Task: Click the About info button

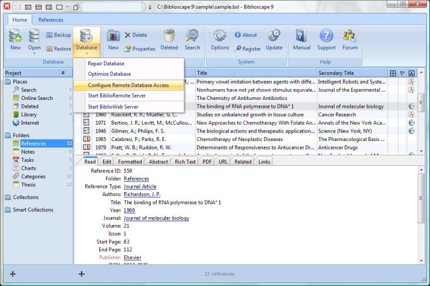Action: (x=246, y=35)
